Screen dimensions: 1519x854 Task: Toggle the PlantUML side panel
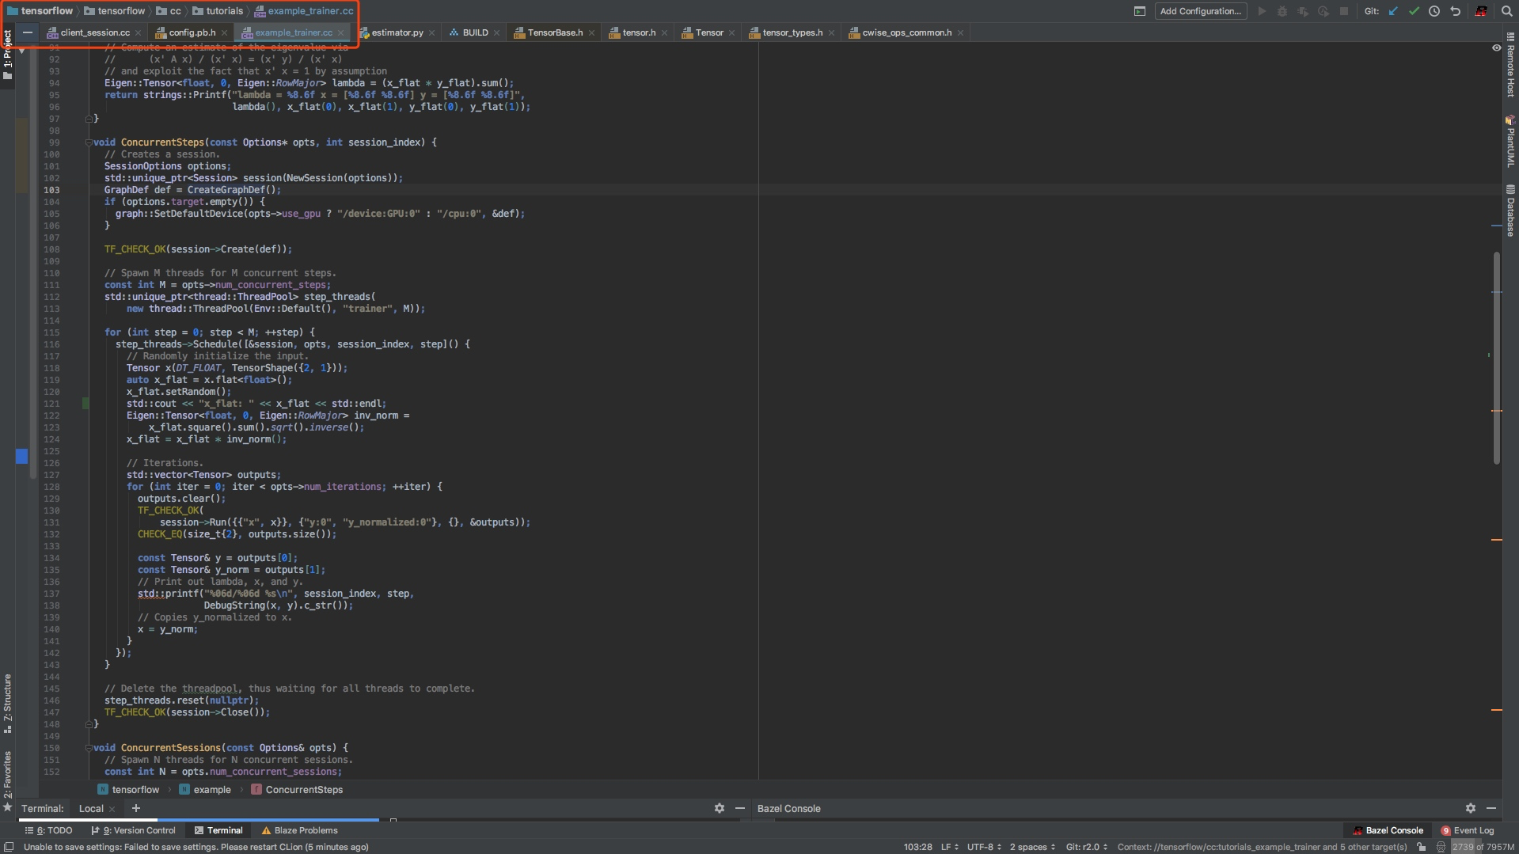click(x=1511, y=141)
